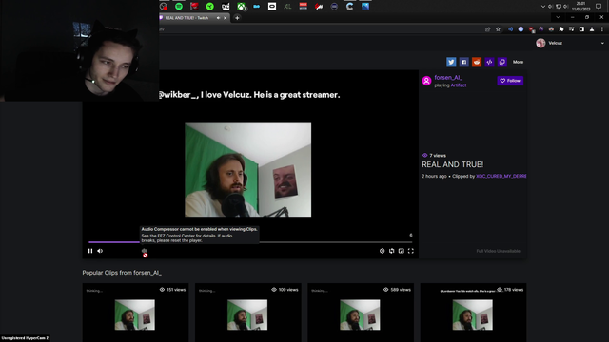The image size is (609, 342).
Task: Open the Artifact game category link
Action: [459, 85]
